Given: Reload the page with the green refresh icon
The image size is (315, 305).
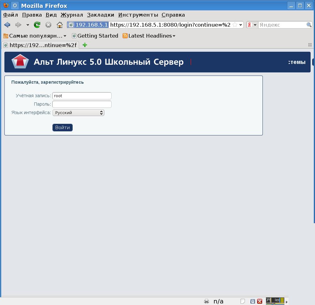Looking at the screenshot, I should [x=37, y=25].
